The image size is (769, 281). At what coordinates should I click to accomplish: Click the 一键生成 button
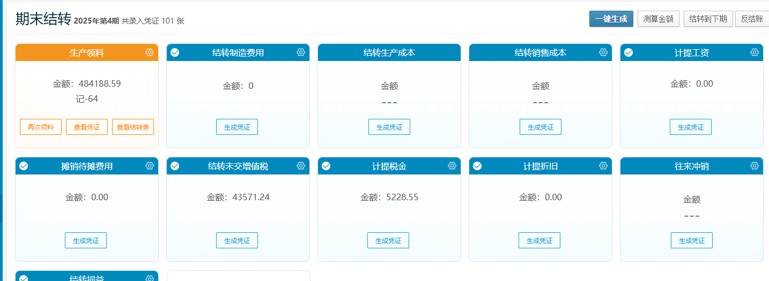point(611,19)
